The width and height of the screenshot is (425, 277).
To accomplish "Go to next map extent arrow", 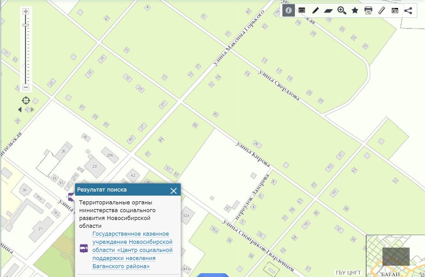I will pyautogui.click(x=32, y=110).
